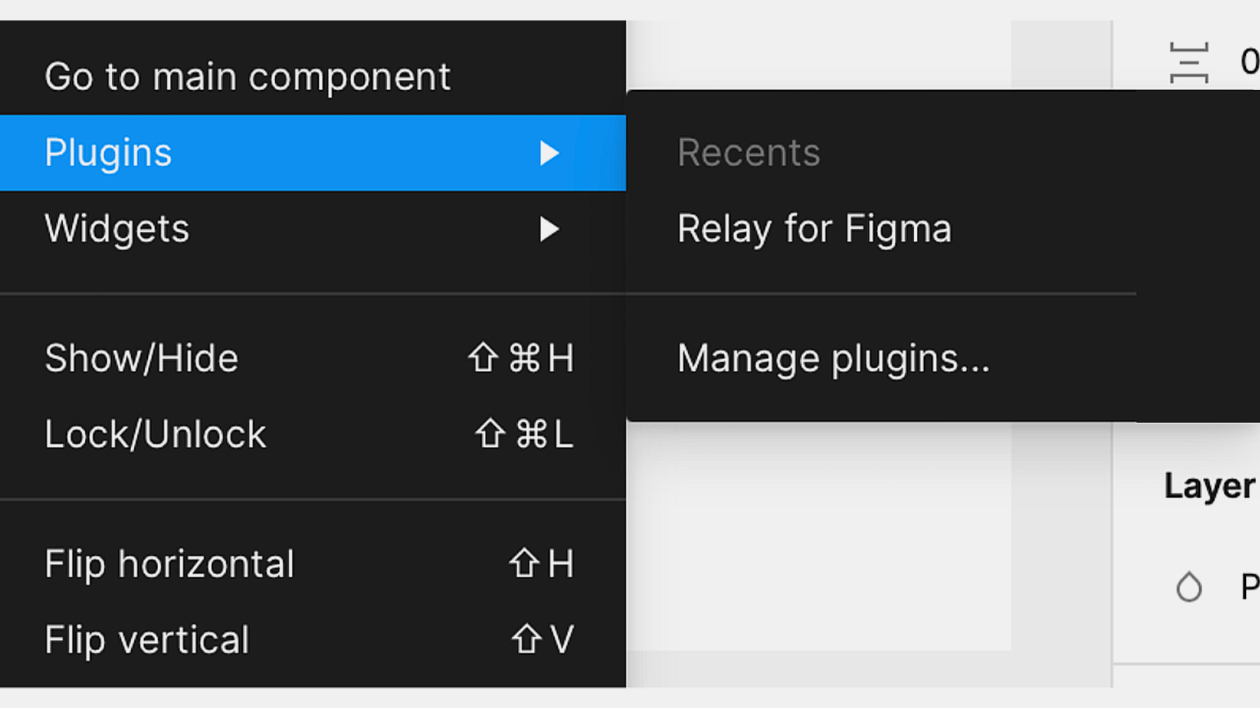Click the spacing value field beside spacing icon
The image size is (1260, 708).
[1249, 62]
